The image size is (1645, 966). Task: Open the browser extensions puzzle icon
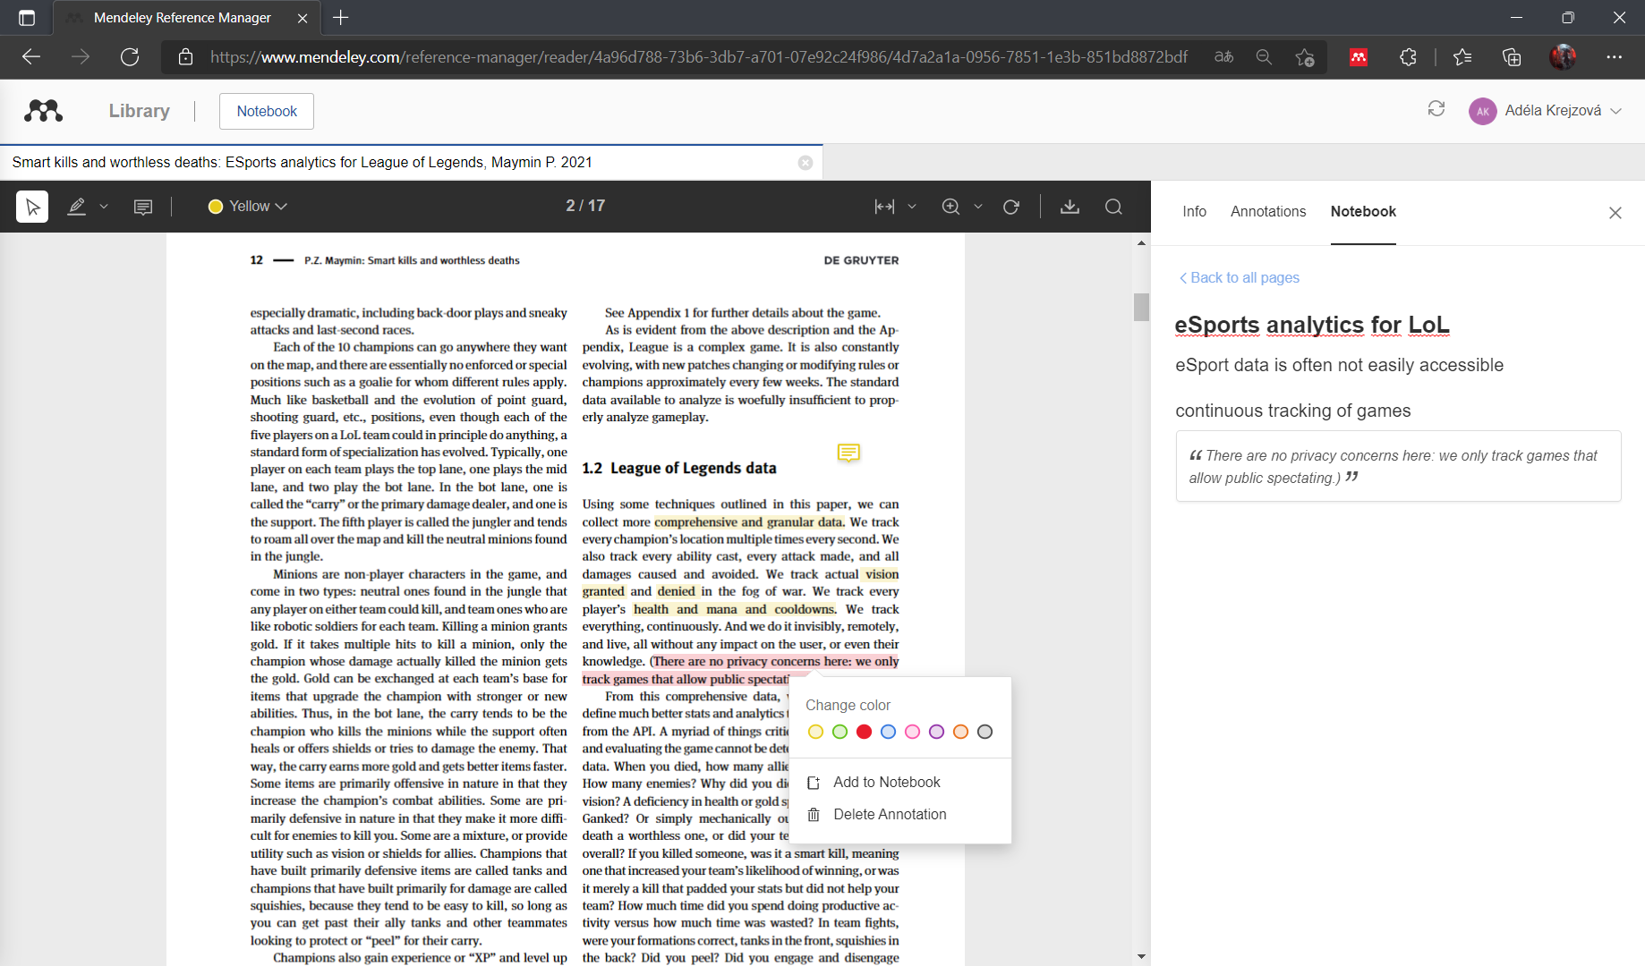click(x=1408, y=57)
